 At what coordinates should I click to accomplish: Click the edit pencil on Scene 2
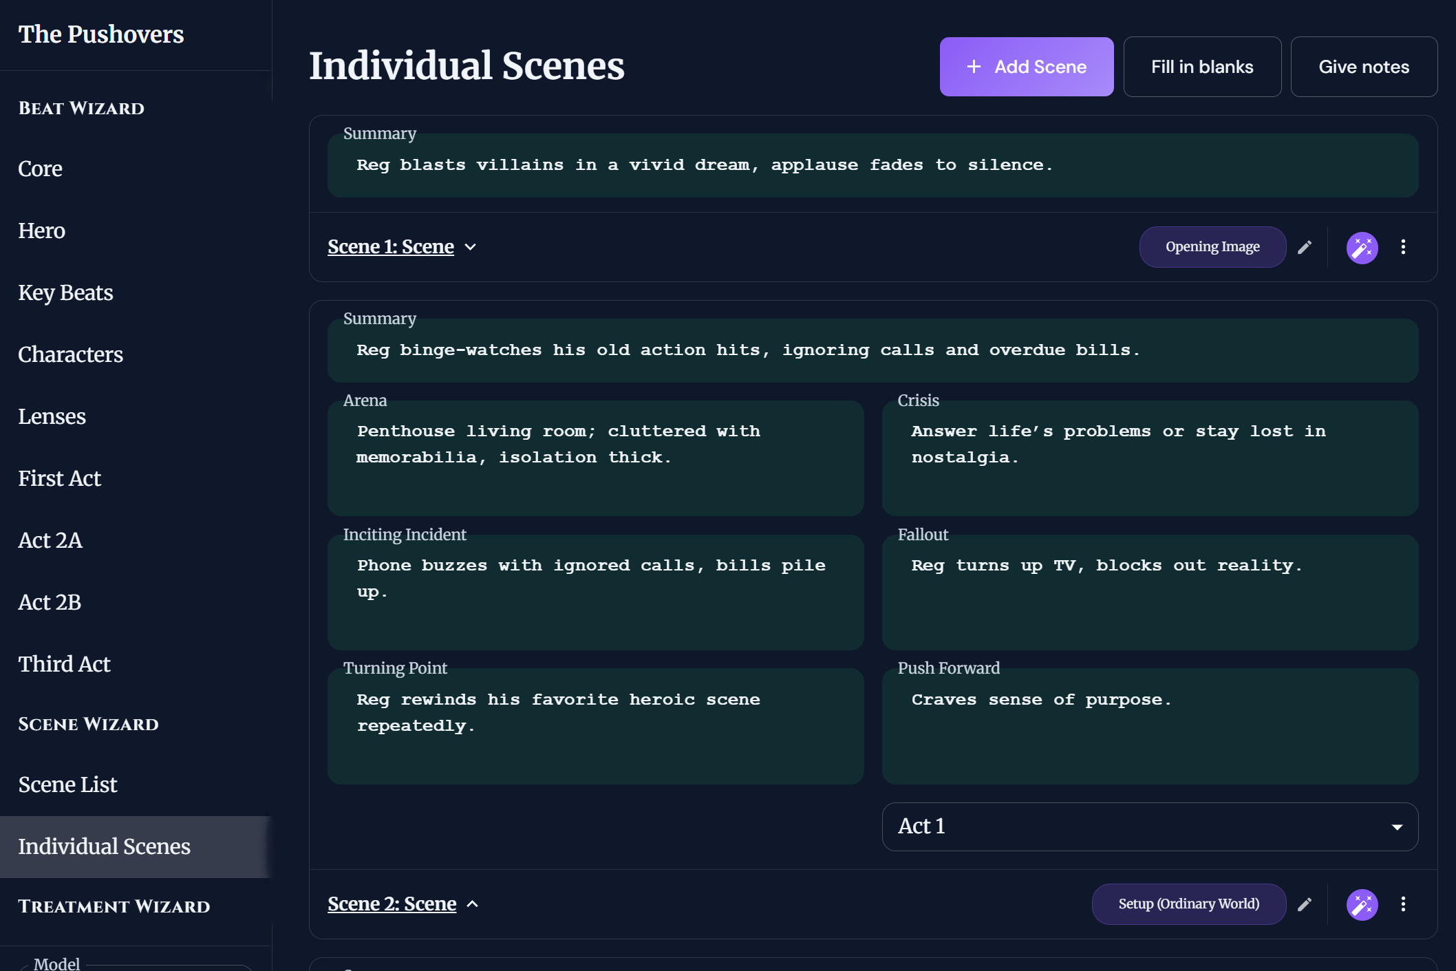(1305, 904)
